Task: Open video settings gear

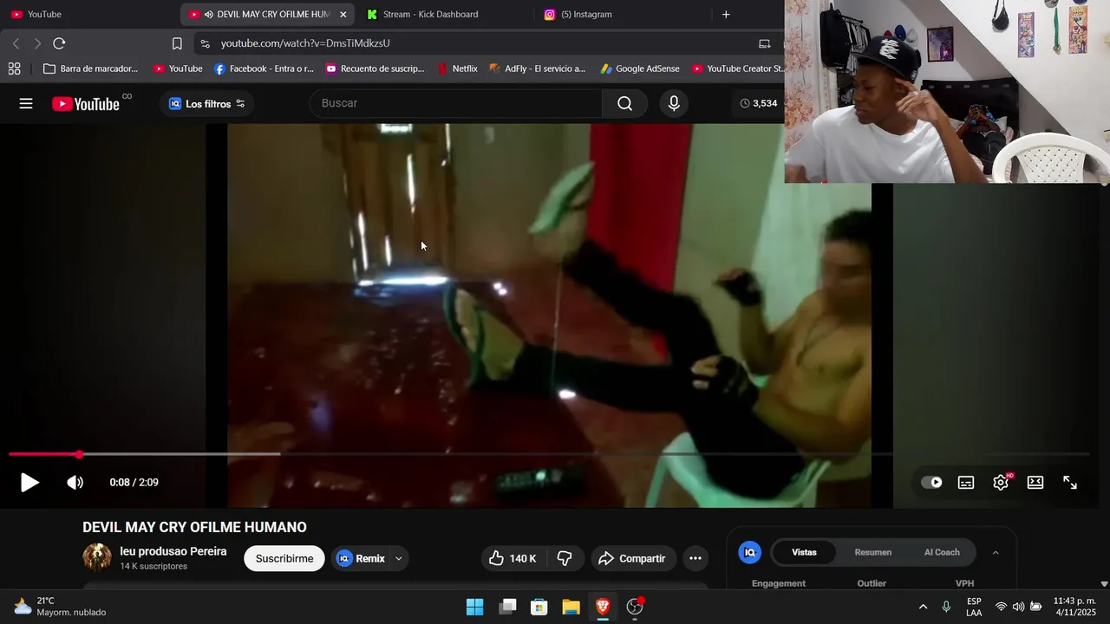Action: (1001, 483)
